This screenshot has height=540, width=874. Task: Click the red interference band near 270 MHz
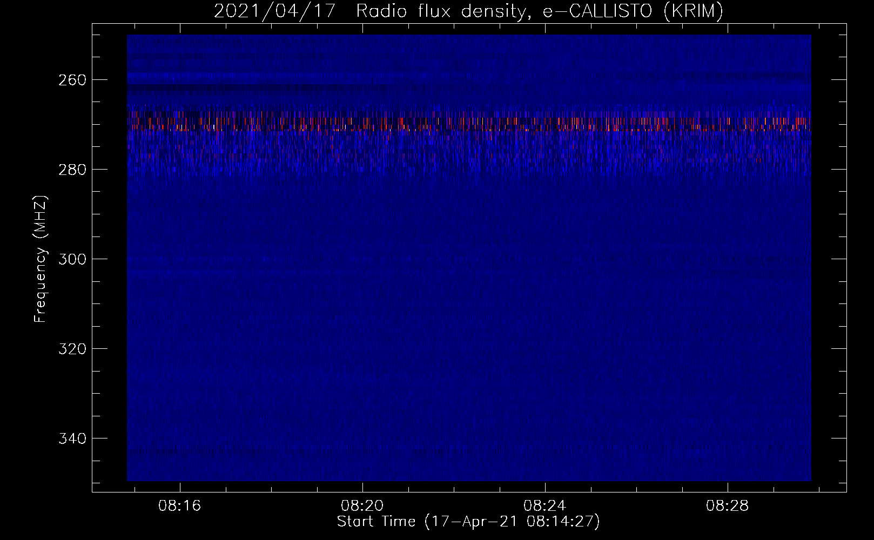pos(469,122)
